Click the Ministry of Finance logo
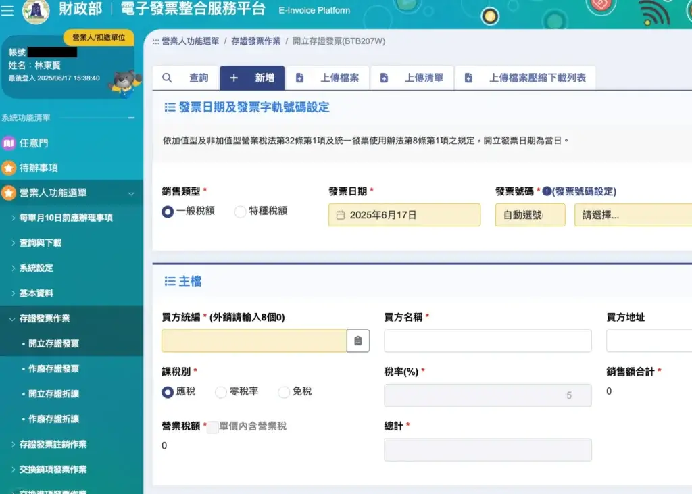The image size is (692, 494). (x=36, y=11)
